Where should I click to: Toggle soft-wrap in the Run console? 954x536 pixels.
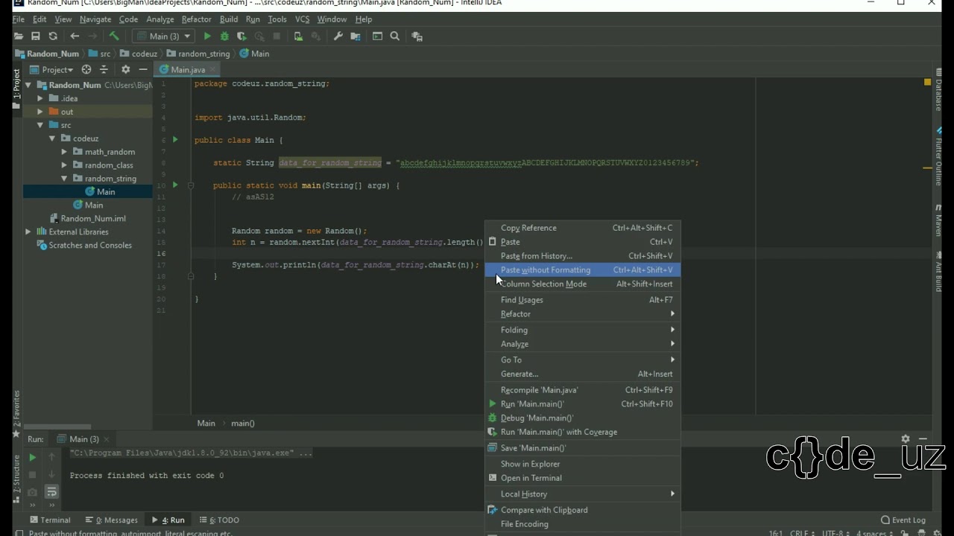click(51, 492)
